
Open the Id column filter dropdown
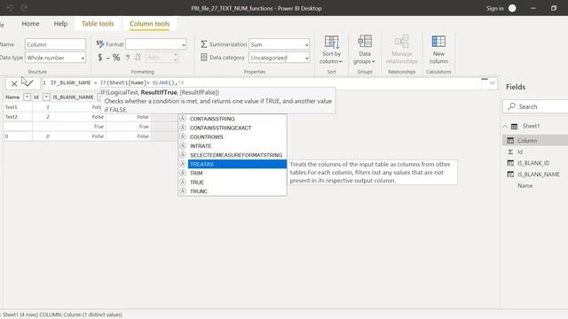(x=46, y=97)
